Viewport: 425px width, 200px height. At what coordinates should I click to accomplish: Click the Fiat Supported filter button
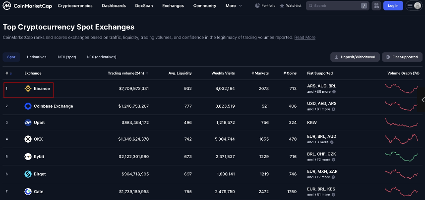tap(402, 57)
